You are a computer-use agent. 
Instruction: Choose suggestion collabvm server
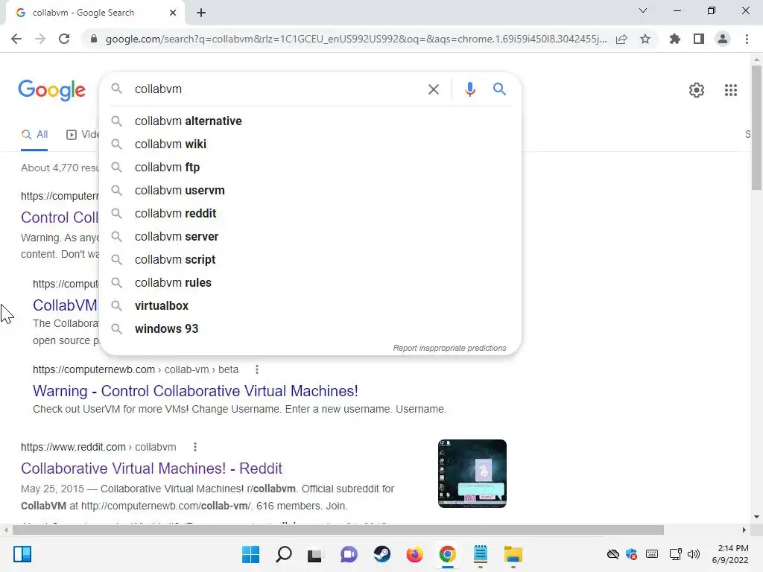tap(311, 236)
